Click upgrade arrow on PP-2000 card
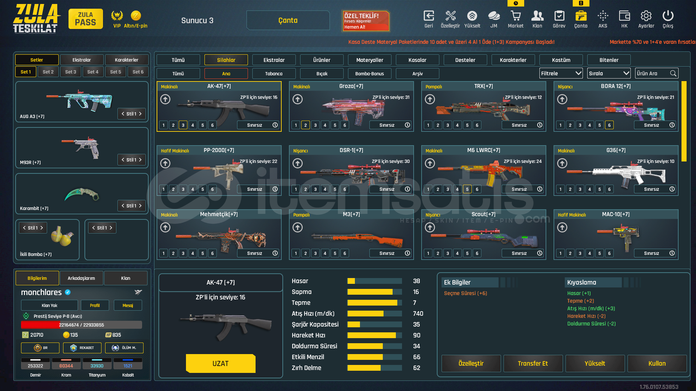This screenshot has height=391, width=696. 165,163
